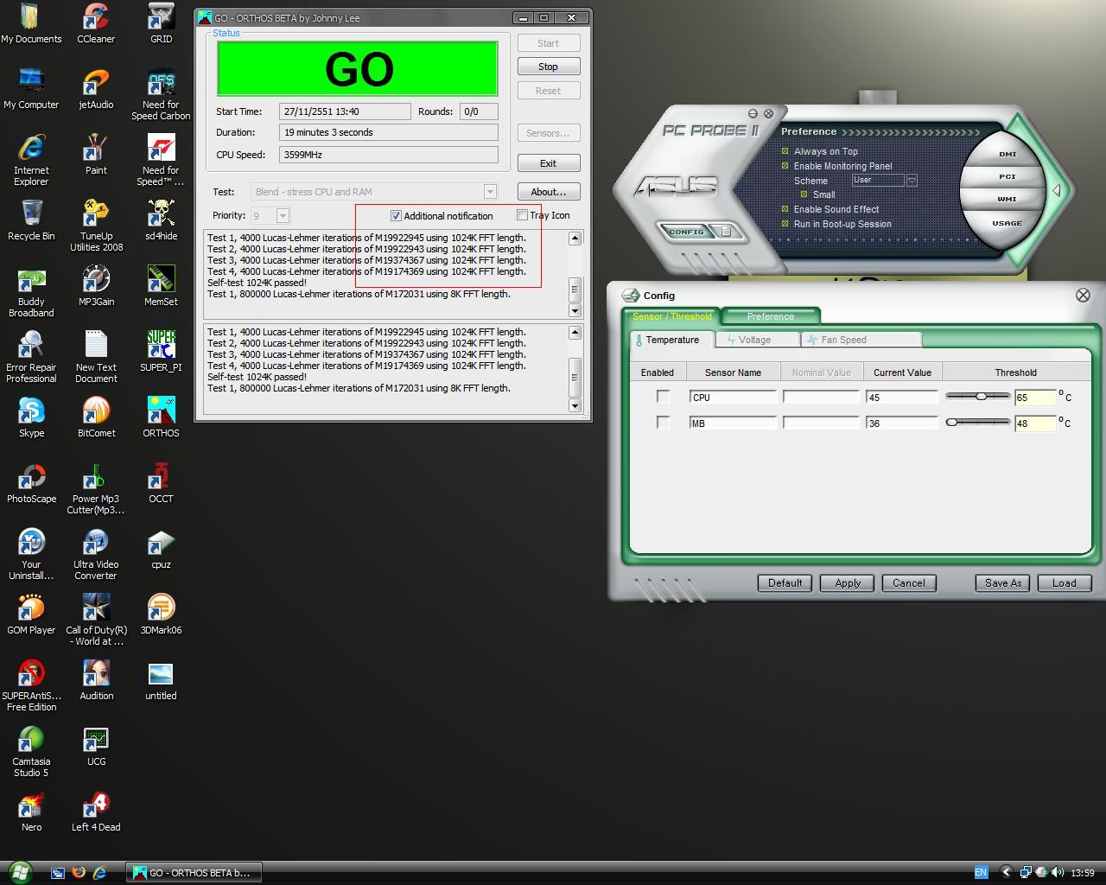The width and height of the screenshot is (1106, 885).
Task: Click the MB Sensor Name field
Action: point(733,423)
